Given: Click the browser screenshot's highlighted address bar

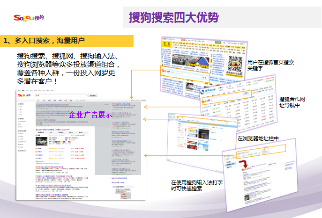Looking at the screenshot, I should [202, 121].
